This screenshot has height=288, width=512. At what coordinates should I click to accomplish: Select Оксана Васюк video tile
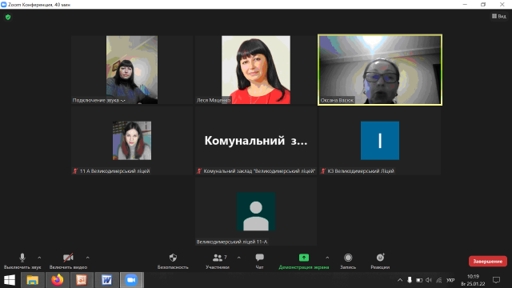click(x=380, y=70)
